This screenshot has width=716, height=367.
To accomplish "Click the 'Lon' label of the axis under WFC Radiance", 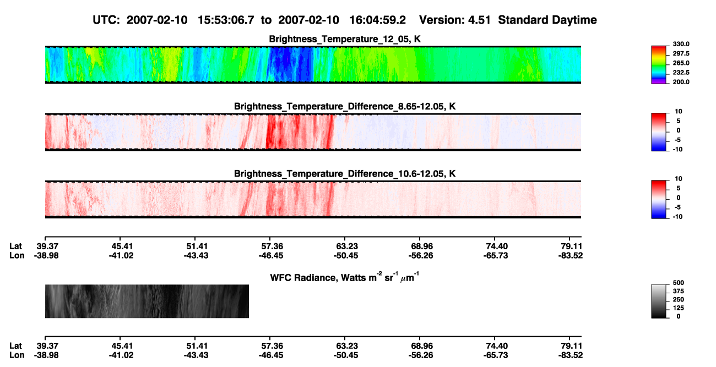I will [17, 355].
